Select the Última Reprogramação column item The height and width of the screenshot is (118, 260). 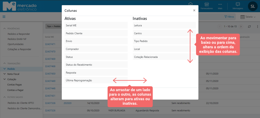click(96, 80)
